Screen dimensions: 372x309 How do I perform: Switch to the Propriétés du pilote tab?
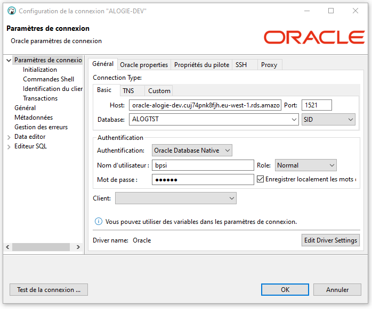[x=201, y=65]
